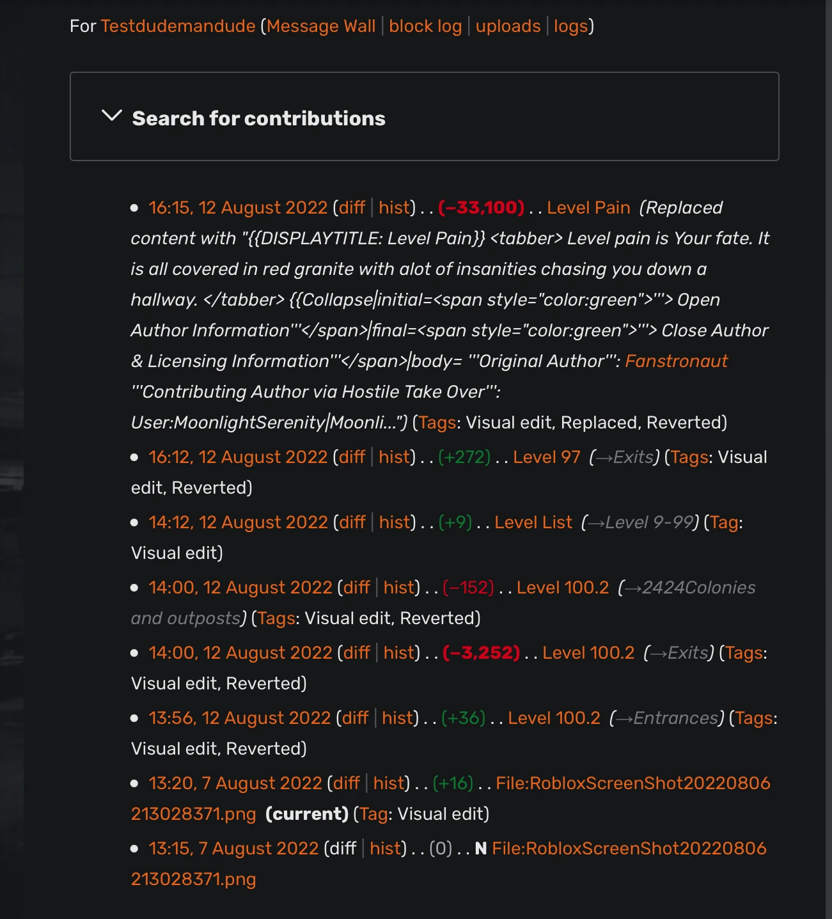Open the 16:12, 12 August 2022 revision
832x919 pixels.
pos(238,457)
